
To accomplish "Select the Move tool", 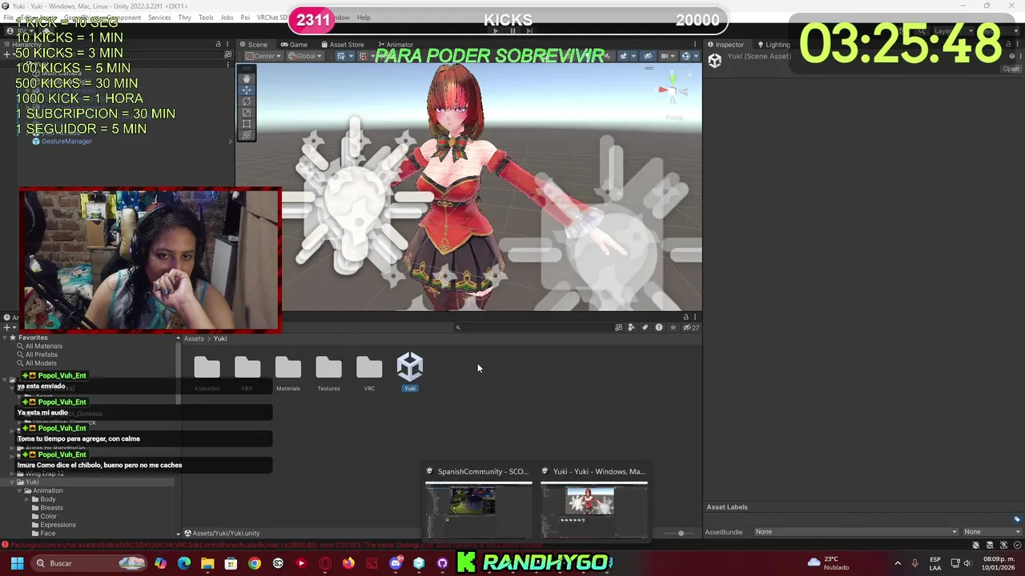I will [x=247, y=90].
